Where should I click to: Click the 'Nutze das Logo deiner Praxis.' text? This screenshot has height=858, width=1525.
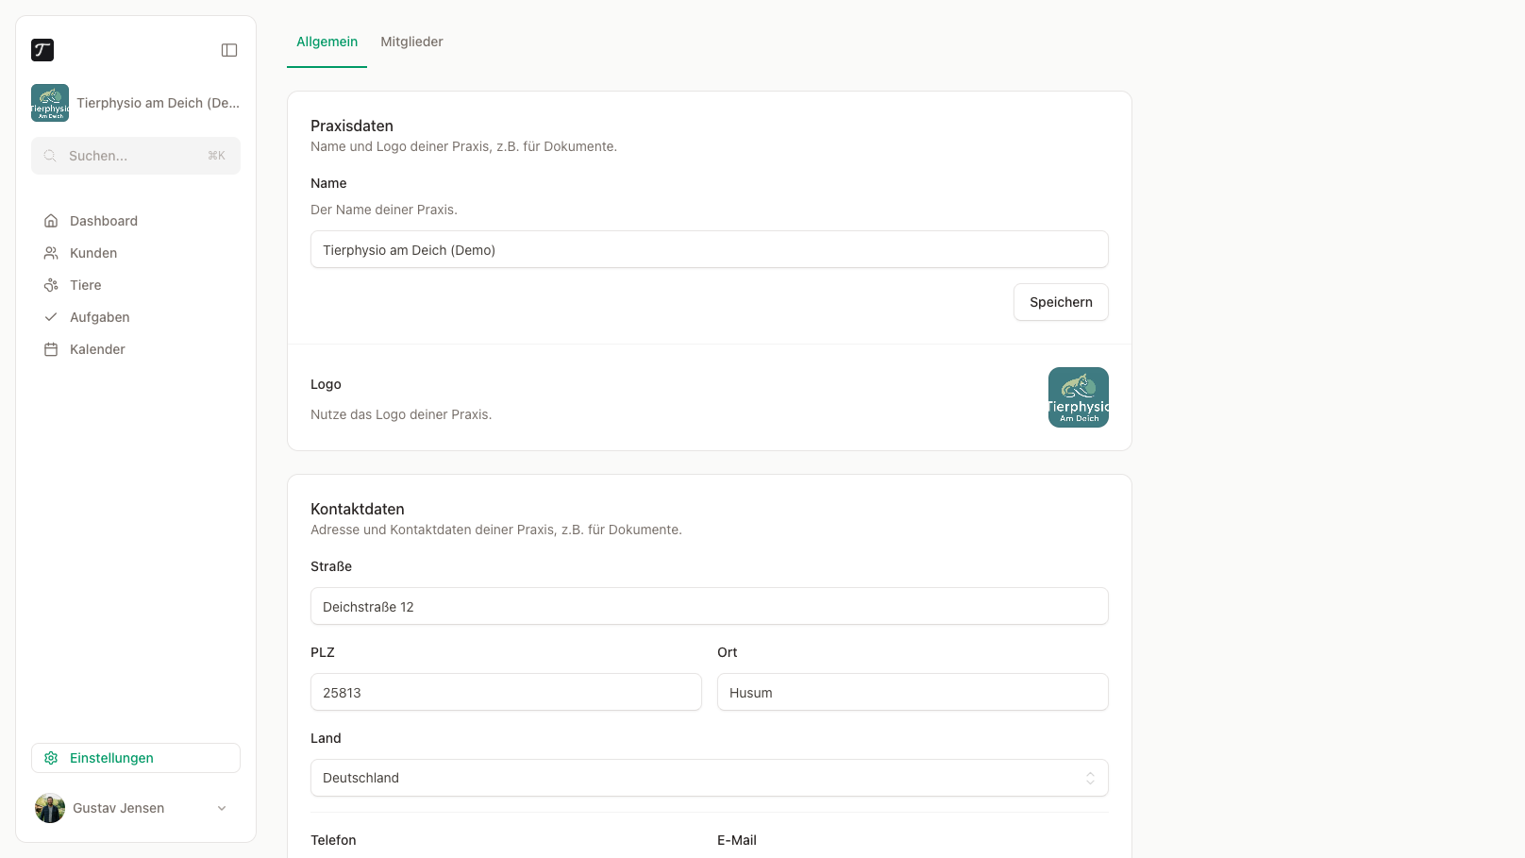pyautogui.click(x=401, y=414)
